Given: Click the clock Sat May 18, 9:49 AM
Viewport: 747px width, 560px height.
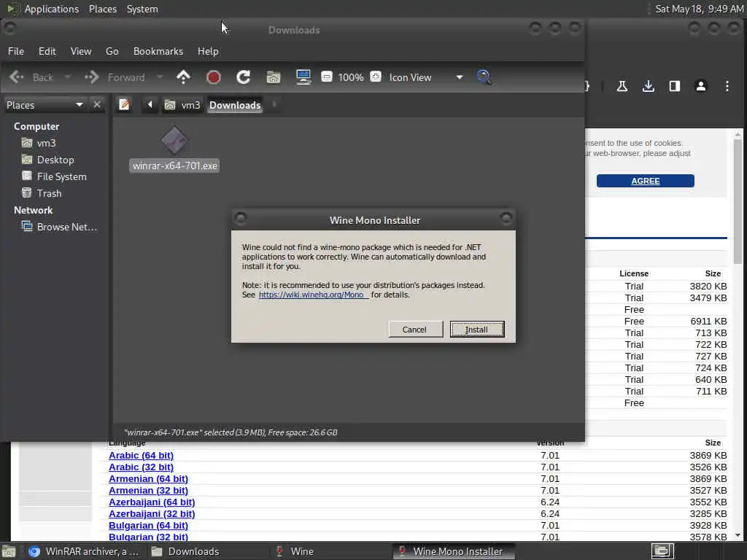Looking at the screenshot, I should [699, 9].
